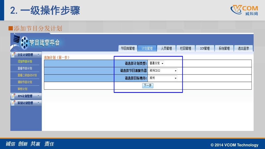This screenshot has width=265, height=149.
Task: Open the 人员管理 tab
Action: point(166,48)
